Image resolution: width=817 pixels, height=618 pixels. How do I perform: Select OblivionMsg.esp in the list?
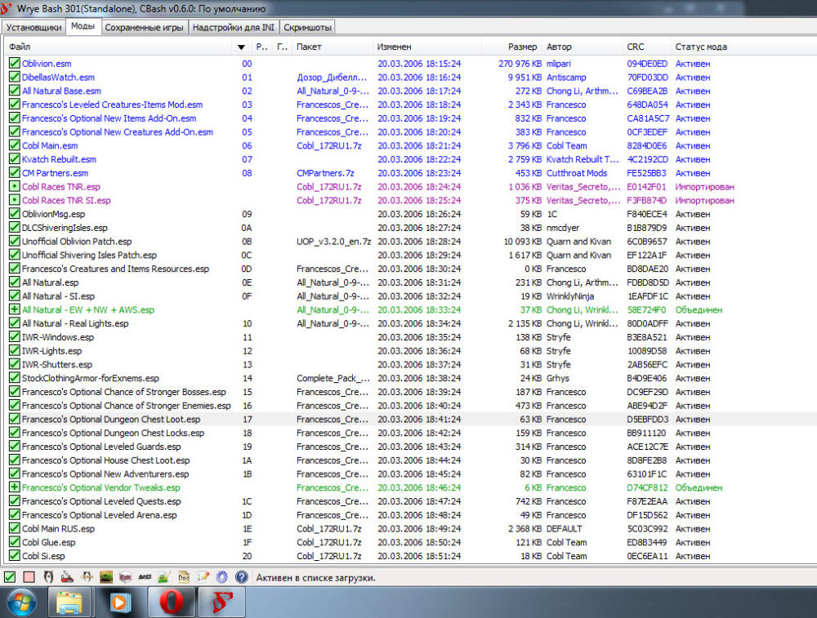click(x=54, y=214)
